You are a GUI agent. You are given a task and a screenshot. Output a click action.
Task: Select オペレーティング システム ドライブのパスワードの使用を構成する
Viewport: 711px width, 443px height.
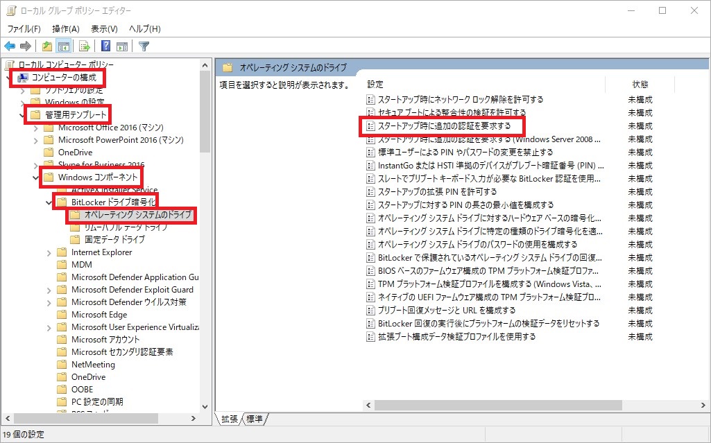[x=477, y=245]
